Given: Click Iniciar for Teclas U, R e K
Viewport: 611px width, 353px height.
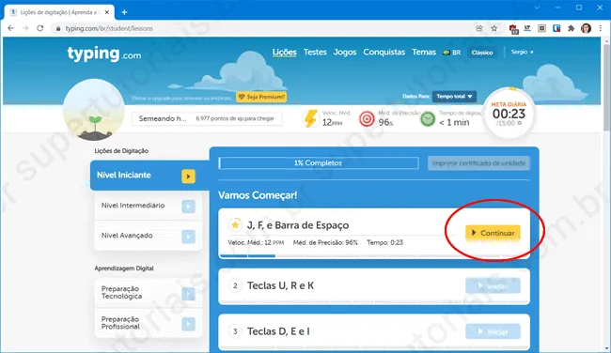Looking at the screenshot, I should coord(493,286).
